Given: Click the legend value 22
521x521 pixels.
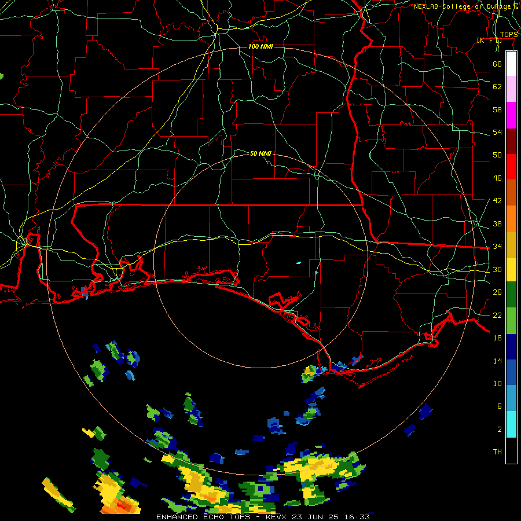Looking at the screenshot, I should [497, 315].
